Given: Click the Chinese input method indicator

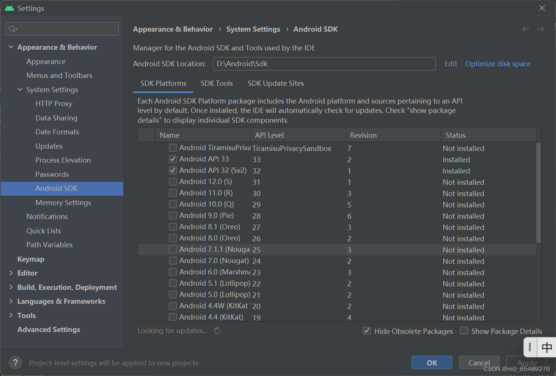Looking at the screenshot, I should click(x=547, y=347).
